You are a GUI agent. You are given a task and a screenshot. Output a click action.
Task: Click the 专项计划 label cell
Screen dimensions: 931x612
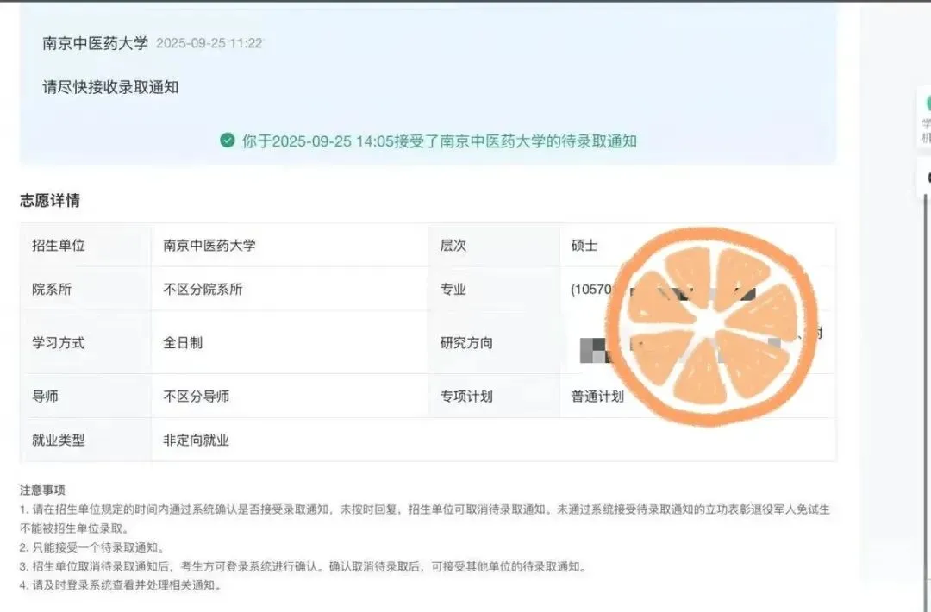click(x=493, y=396)
